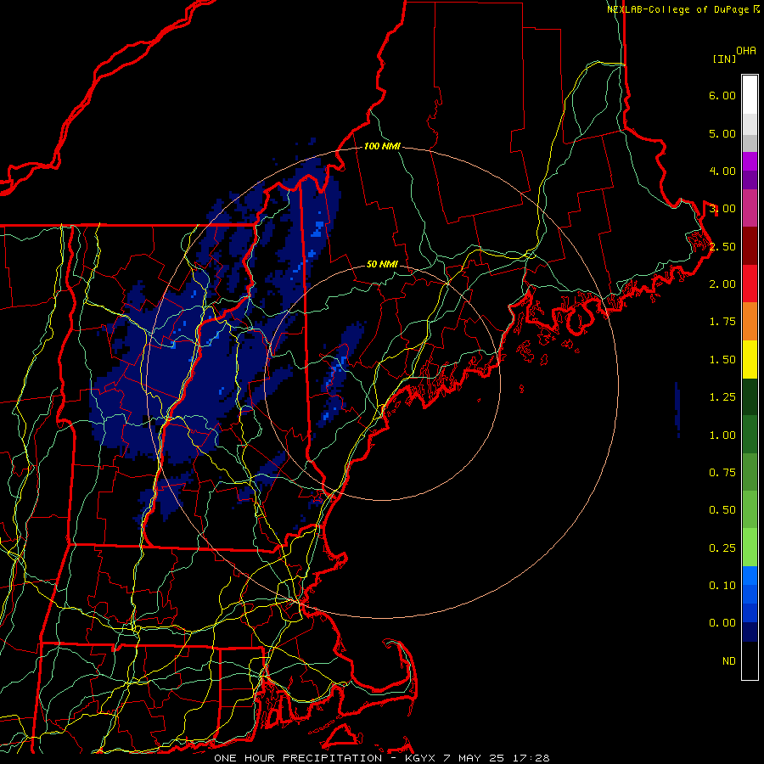Pick the light blue legend swatch
Screen dimensions: 764x764
(x=750, y=576)
